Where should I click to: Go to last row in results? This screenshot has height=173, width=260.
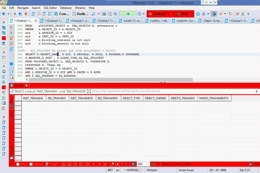pyautogui.click(x=105, y=164)
